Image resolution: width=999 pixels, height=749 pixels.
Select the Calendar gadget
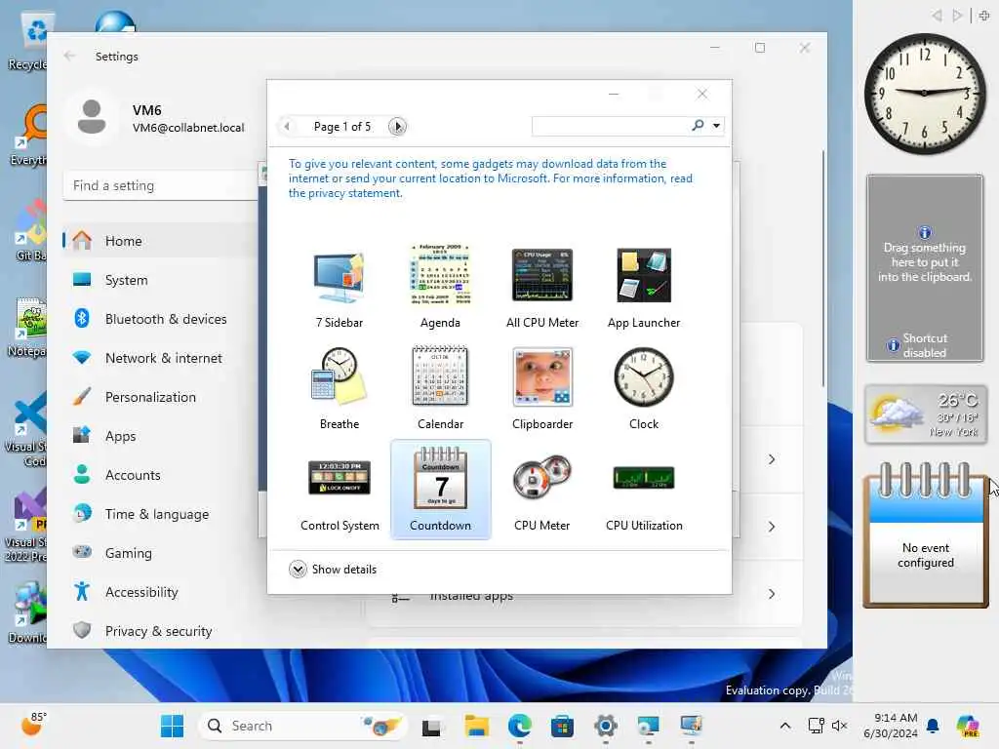(x=440, y=388)
